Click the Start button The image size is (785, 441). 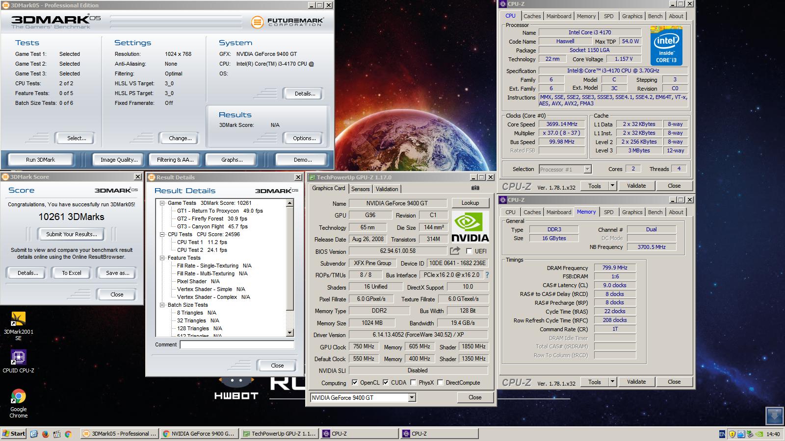(14, 434)
